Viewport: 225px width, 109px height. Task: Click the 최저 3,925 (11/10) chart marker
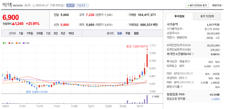click(37, 92)
